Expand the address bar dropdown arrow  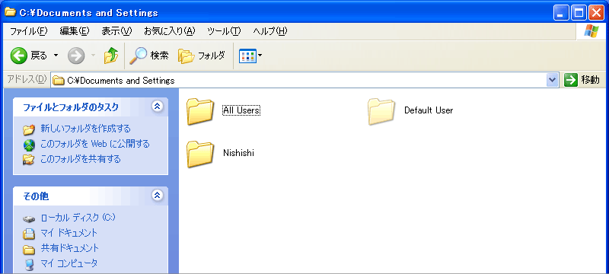tap(553, 81)
